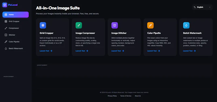Open the Privacy Policy footer link

pyautogui.click(x=112, y=96)
